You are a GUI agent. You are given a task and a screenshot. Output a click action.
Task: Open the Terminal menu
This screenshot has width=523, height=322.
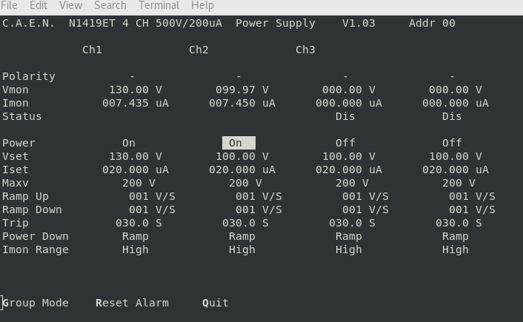click(159, 5)
